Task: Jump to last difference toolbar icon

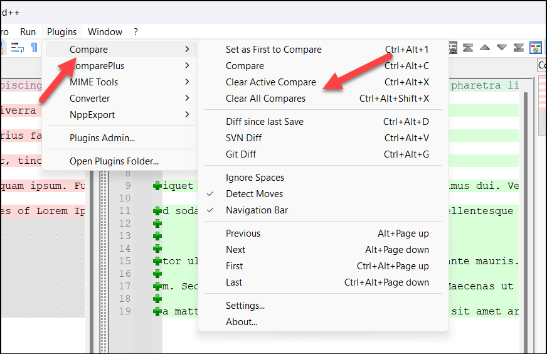Action: click(x=519, y=48)
